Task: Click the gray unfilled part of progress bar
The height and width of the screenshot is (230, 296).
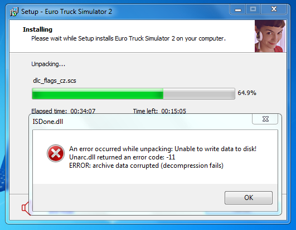Action: pos(199,93)
